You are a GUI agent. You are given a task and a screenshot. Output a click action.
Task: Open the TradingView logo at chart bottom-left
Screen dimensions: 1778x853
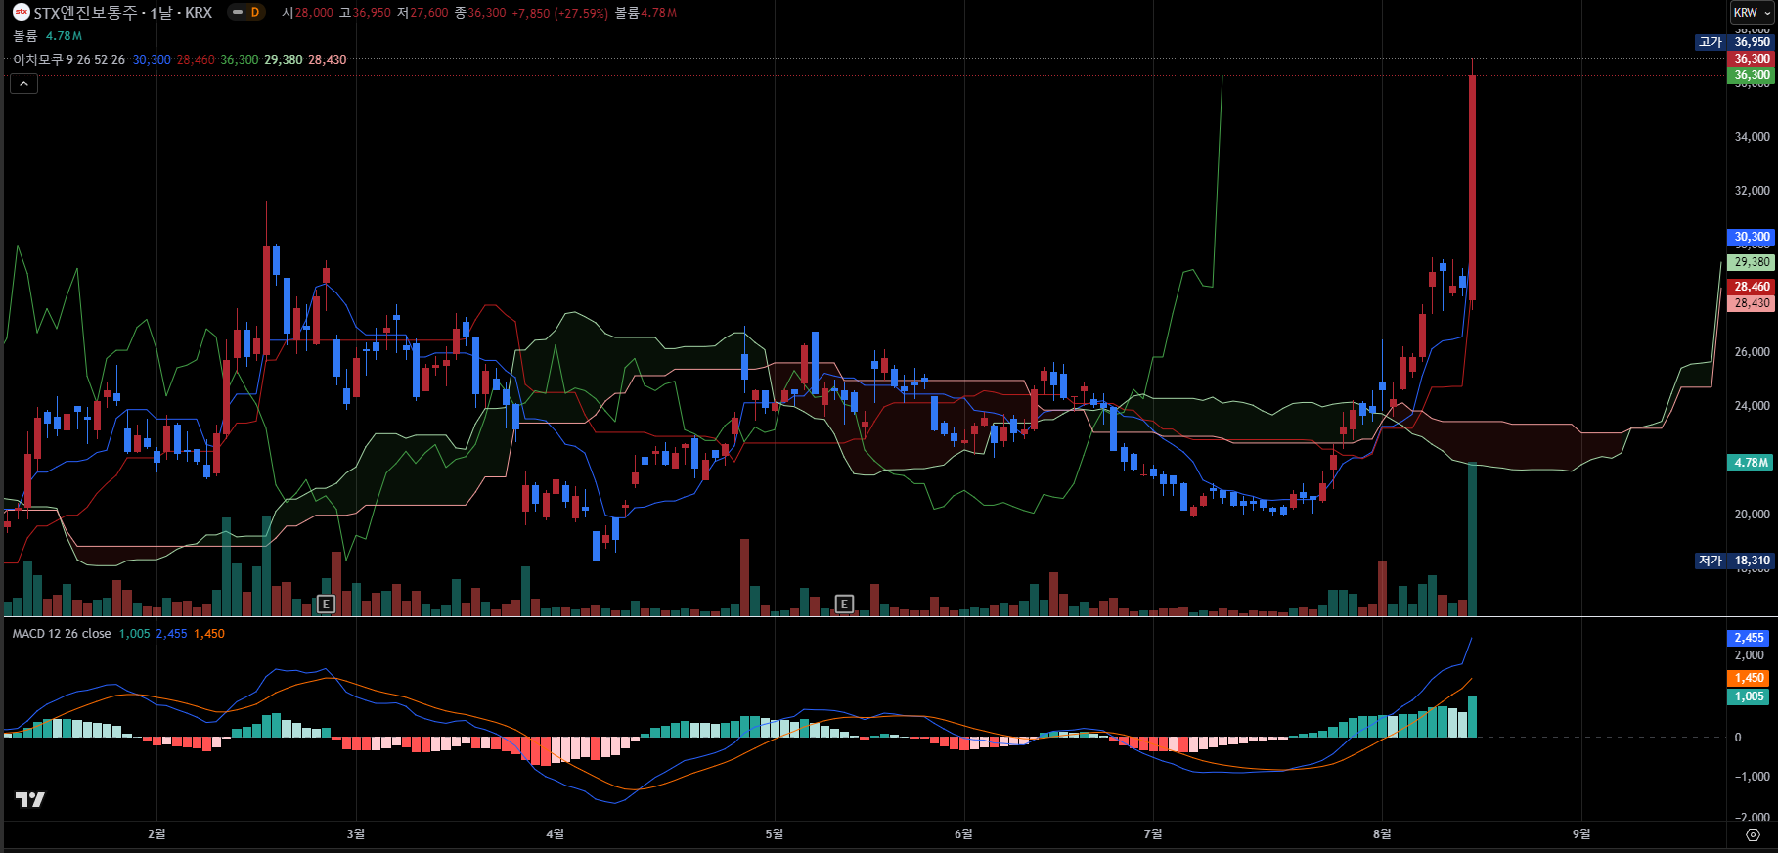tap(30, 799)
